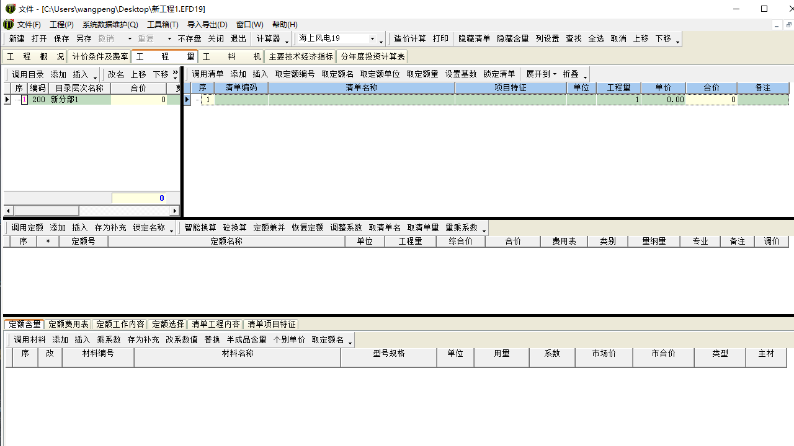Click 查找 toolbar button
Screen dimensions: 794x446
[574, 38]
